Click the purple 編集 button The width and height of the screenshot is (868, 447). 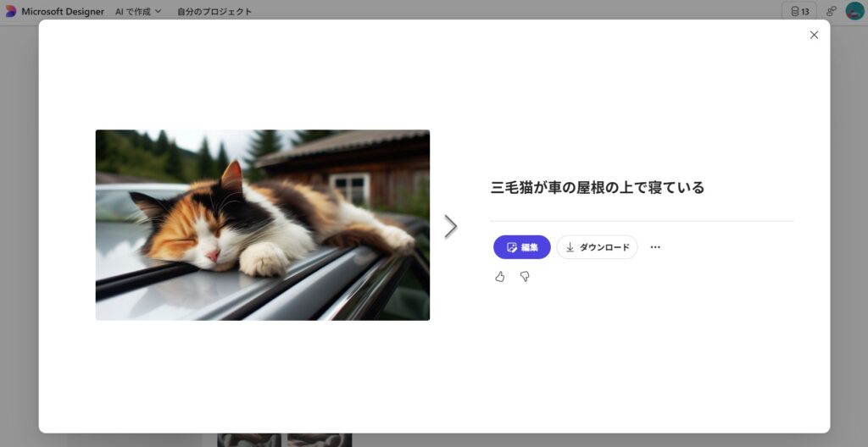click(522, 247)
